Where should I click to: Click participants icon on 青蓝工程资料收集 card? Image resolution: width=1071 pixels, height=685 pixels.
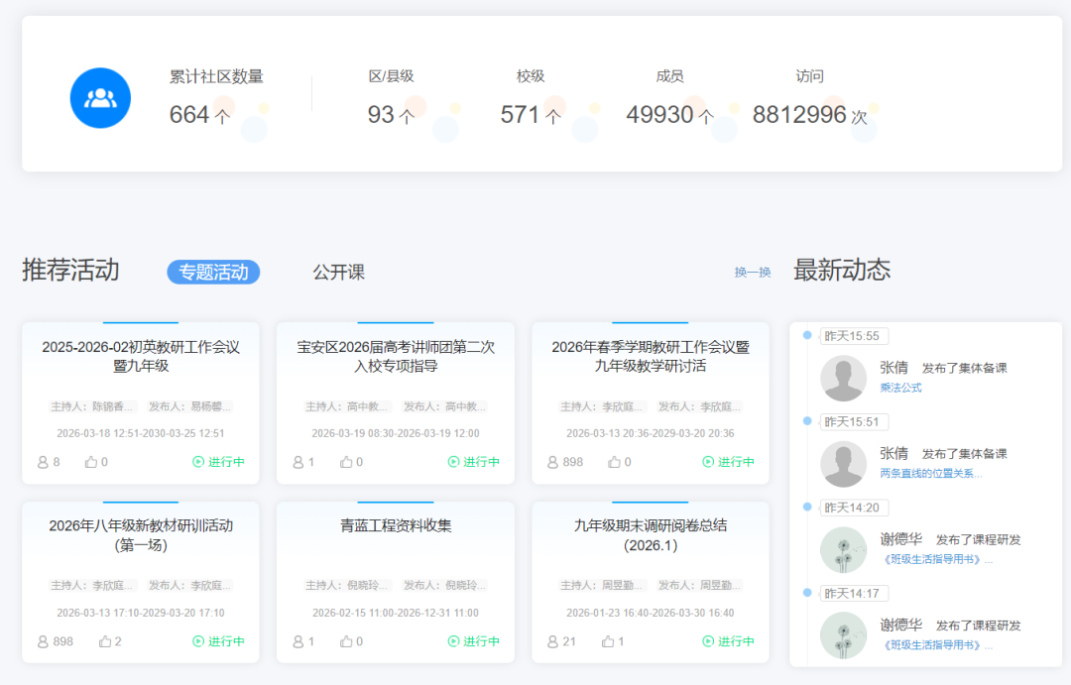298,641
